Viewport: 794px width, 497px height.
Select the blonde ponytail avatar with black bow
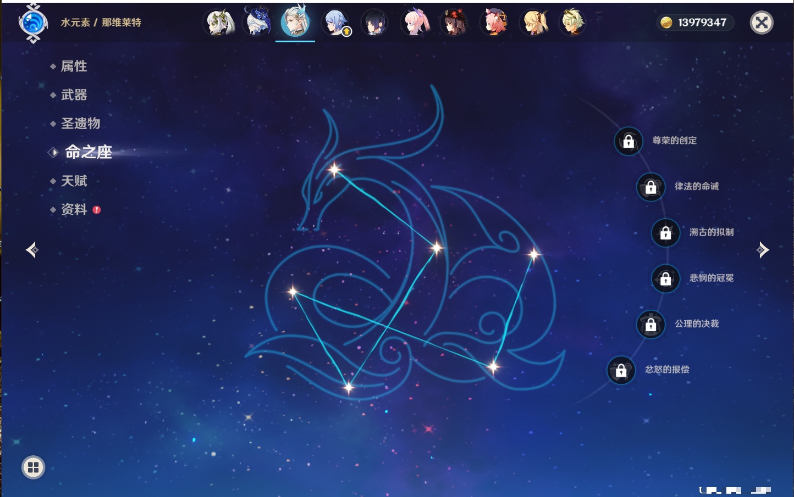point(534,23)
